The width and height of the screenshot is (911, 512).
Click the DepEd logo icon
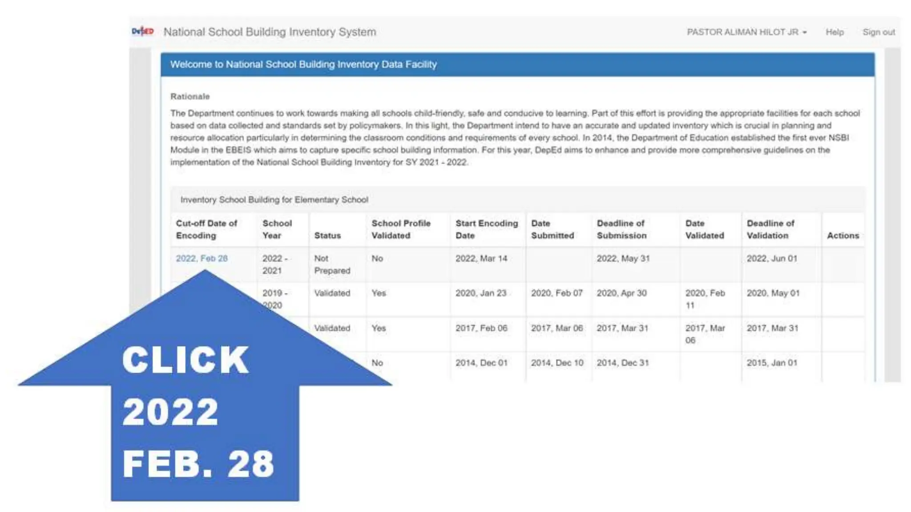142,32
